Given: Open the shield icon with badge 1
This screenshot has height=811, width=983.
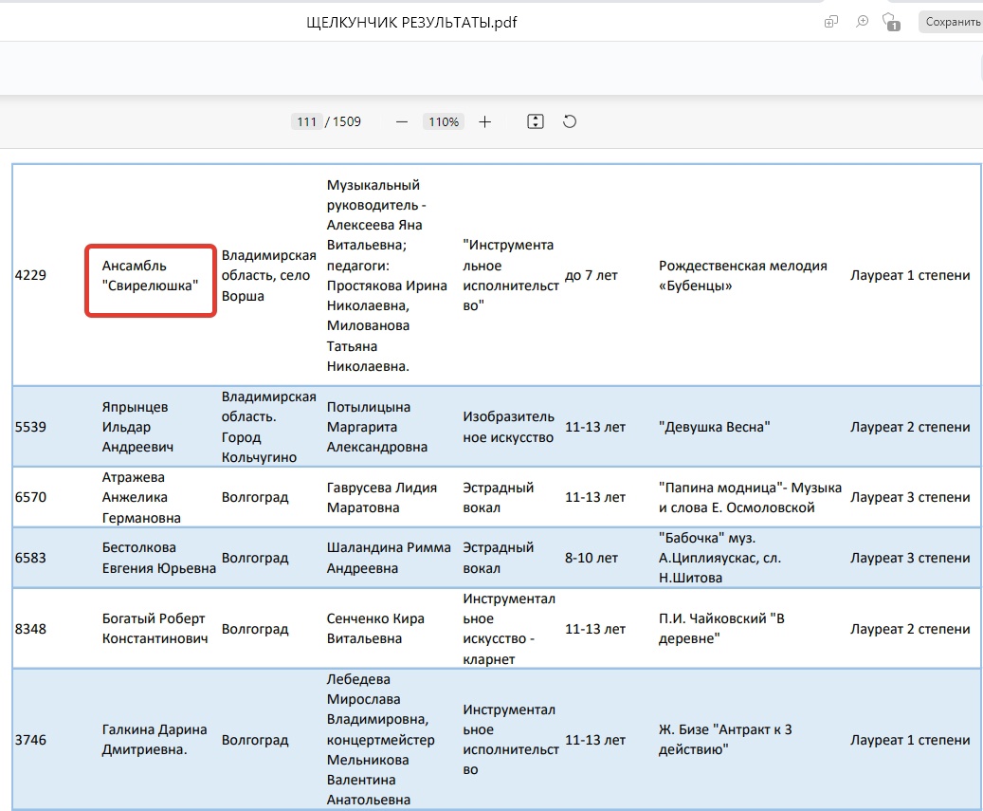Looking at the screenshot, I should pyautogui.click(x=890, y=22).
